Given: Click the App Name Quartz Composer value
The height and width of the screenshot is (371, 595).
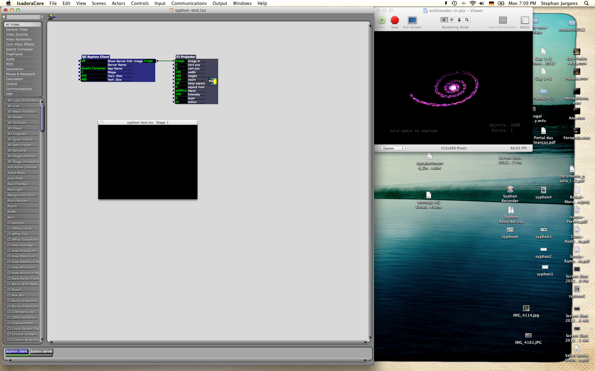Looking at the screenshot, I should (x=94, y=68).
